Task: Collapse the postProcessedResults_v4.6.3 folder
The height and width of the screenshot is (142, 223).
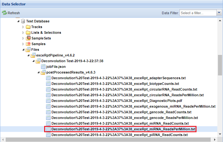Action: pyautogui.click(x=38, y=72)
